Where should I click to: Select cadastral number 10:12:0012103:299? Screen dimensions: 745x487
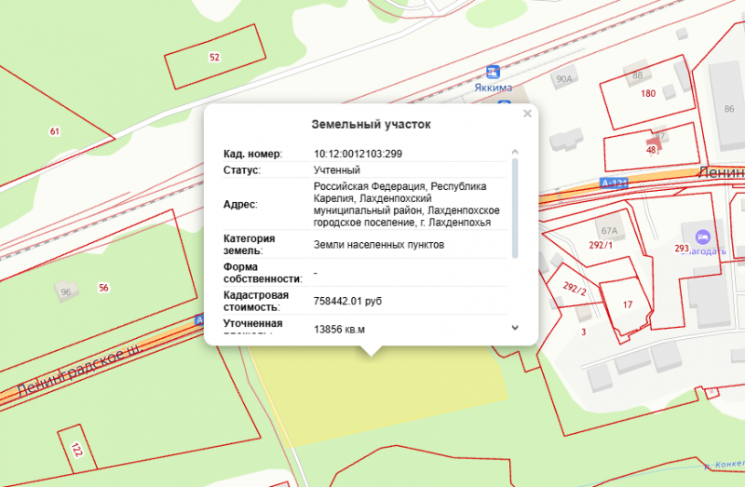pyautogui.click(x=358, y=154)
